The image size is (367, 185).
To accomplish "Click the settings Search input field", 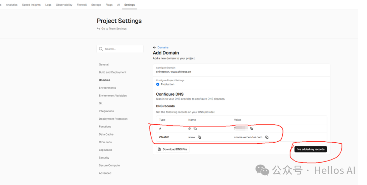I will coord(122,49).
